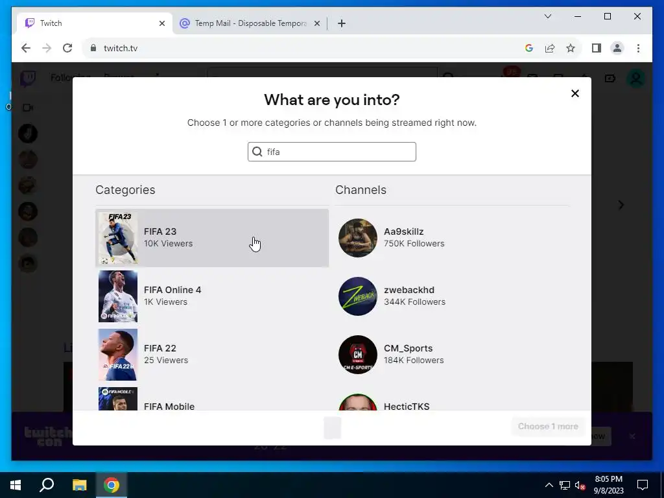664x498 pixels.
Task: Click the Chrome taskbar icon
Action: pos(112,485)
